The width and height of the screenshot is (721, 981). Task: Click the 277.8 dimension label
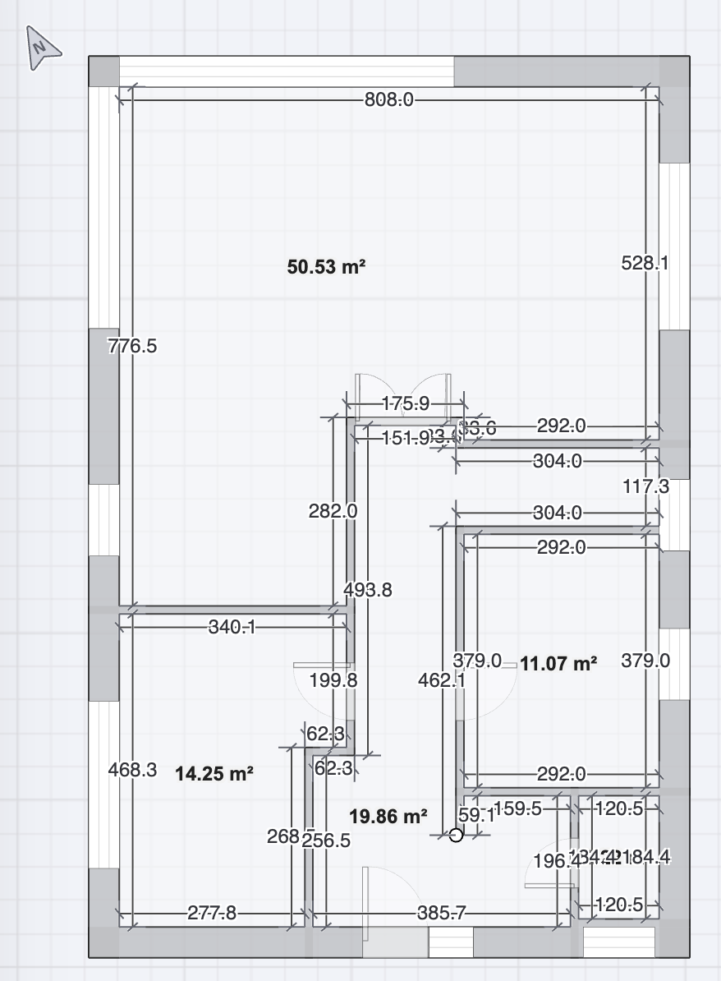(x=212, y=914)
